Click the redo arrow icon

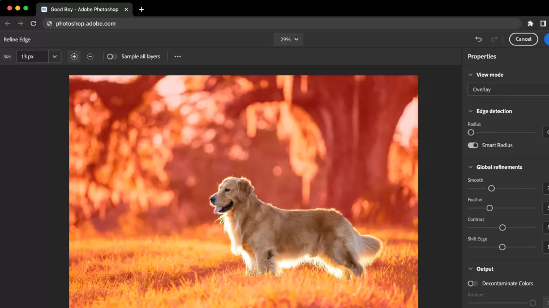494,39
